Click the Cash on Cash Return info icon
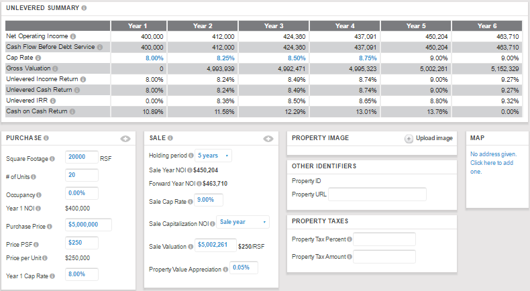 point(72,111)
